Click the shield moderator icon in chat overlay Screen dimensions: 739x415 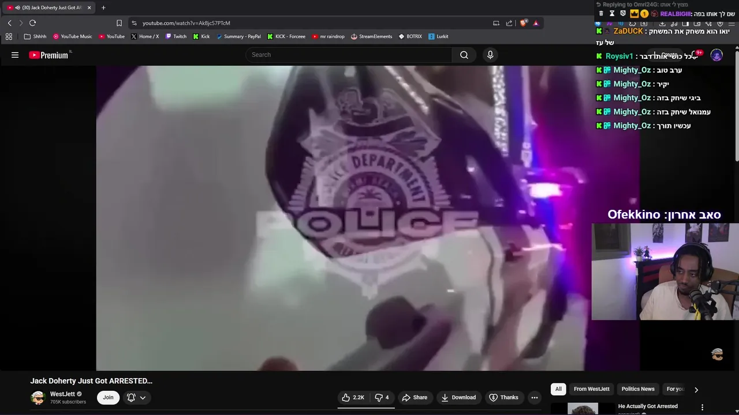click(622, 13)
